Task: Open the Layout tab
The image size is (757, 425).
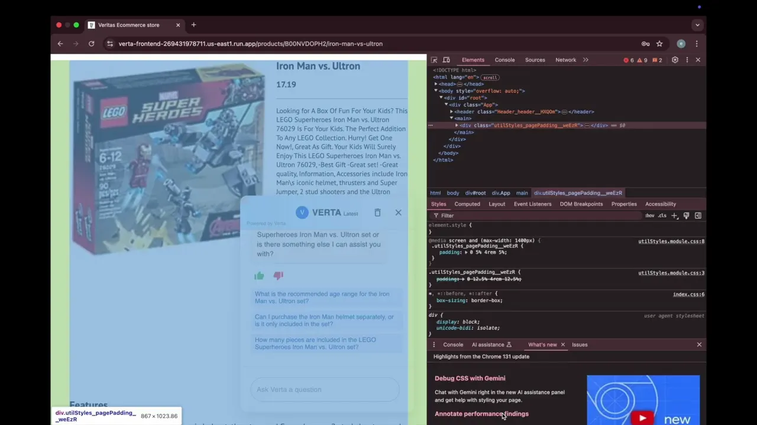Action: click(497, 204)
